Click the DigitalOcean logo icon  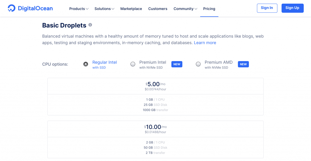coord(12,8)
